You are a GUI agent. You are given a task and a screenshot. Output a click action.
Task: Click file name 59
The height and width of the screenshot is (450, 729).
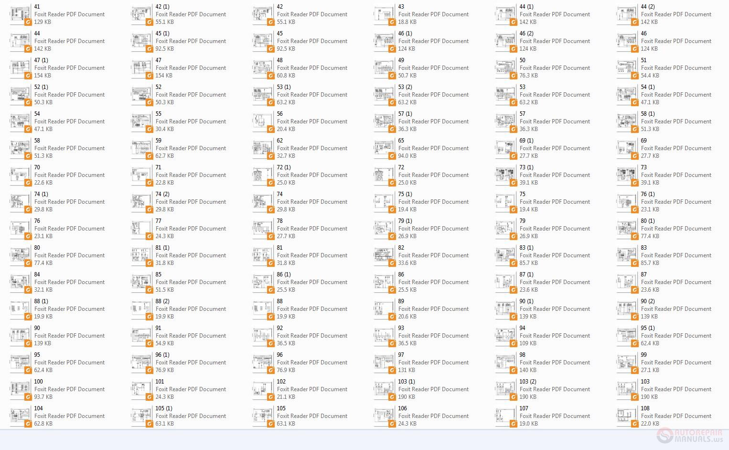tap(159, 141)
